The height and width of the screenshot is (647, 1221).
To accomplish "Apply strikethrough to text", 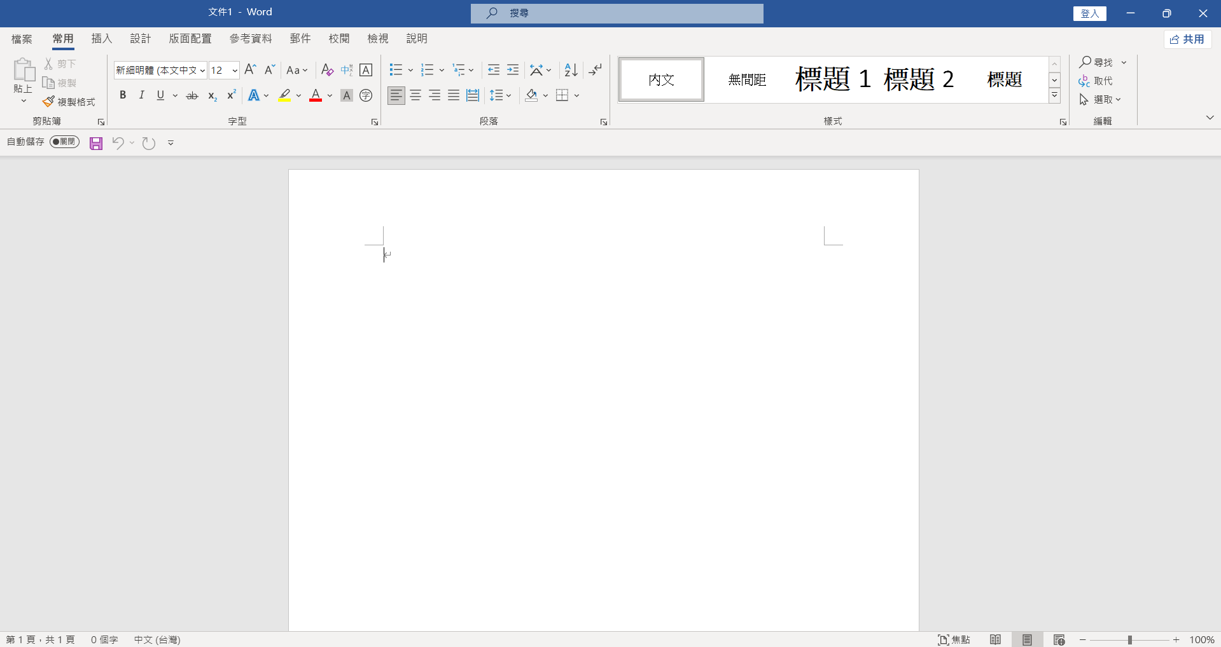I will pyautogui.click(x=192, y=95).
